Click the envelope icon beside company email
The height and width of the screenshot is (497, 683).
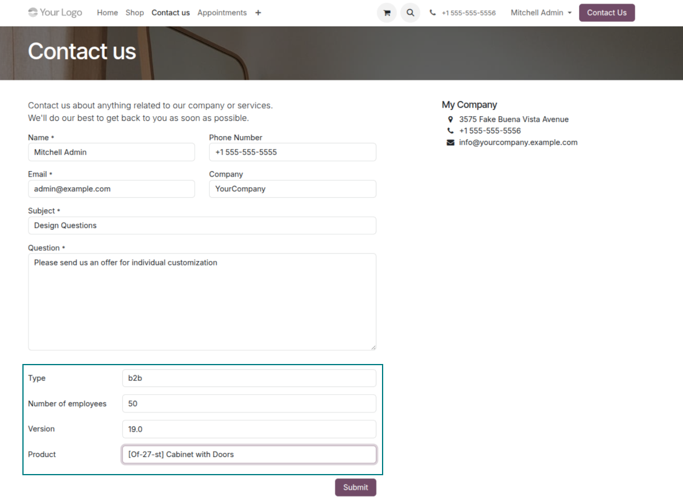(450, 143)
